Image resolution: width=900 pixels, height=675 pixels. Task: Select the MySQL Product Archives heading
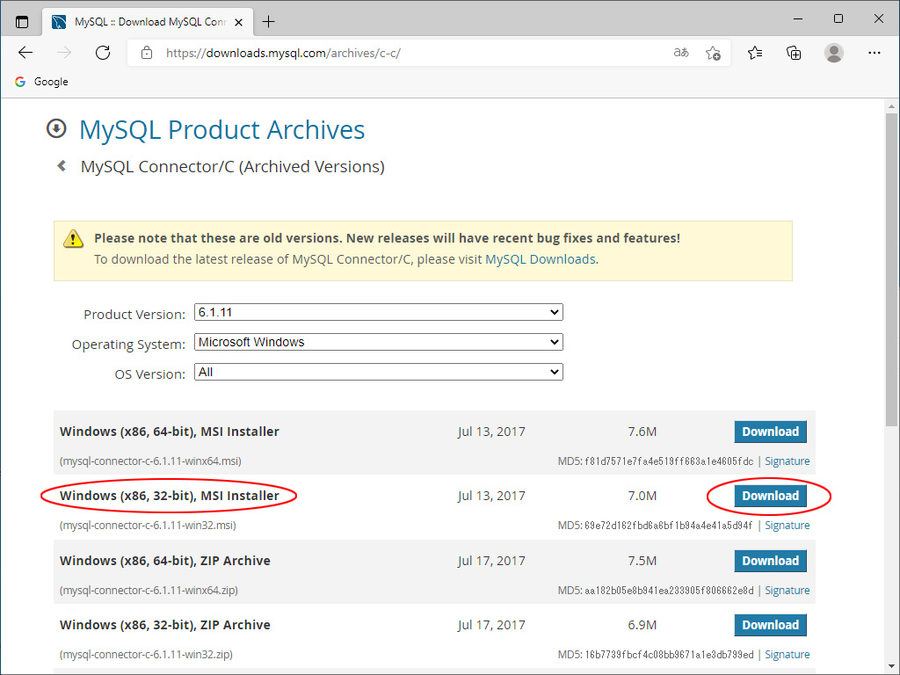[221, 130]
